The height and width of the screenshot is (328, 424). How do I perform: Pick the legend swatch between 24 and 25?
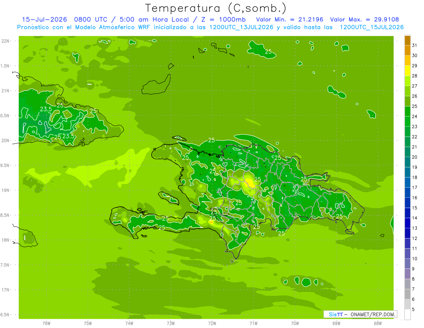[x=407, y=111]
